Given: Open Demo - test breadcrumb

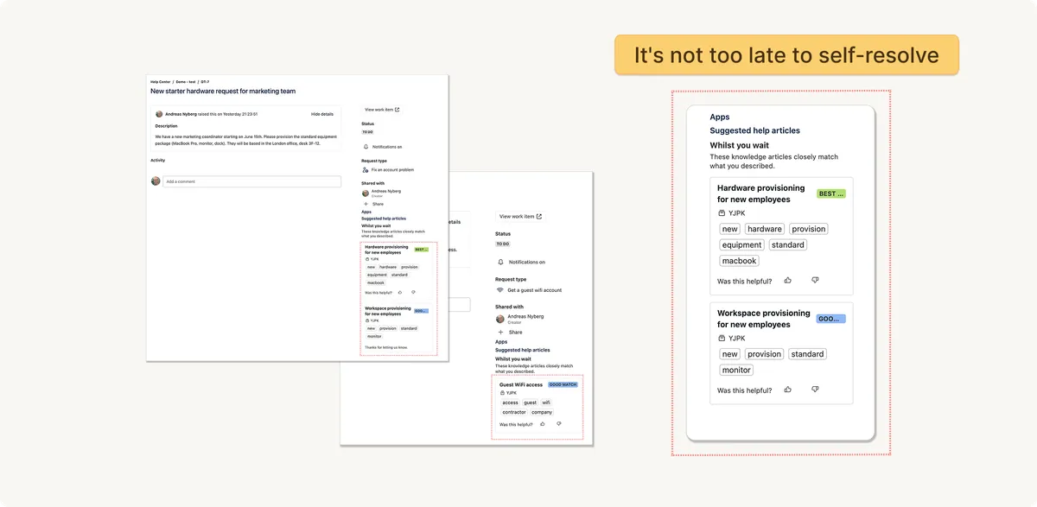Looking at the screenshot, I should (186, 82).
